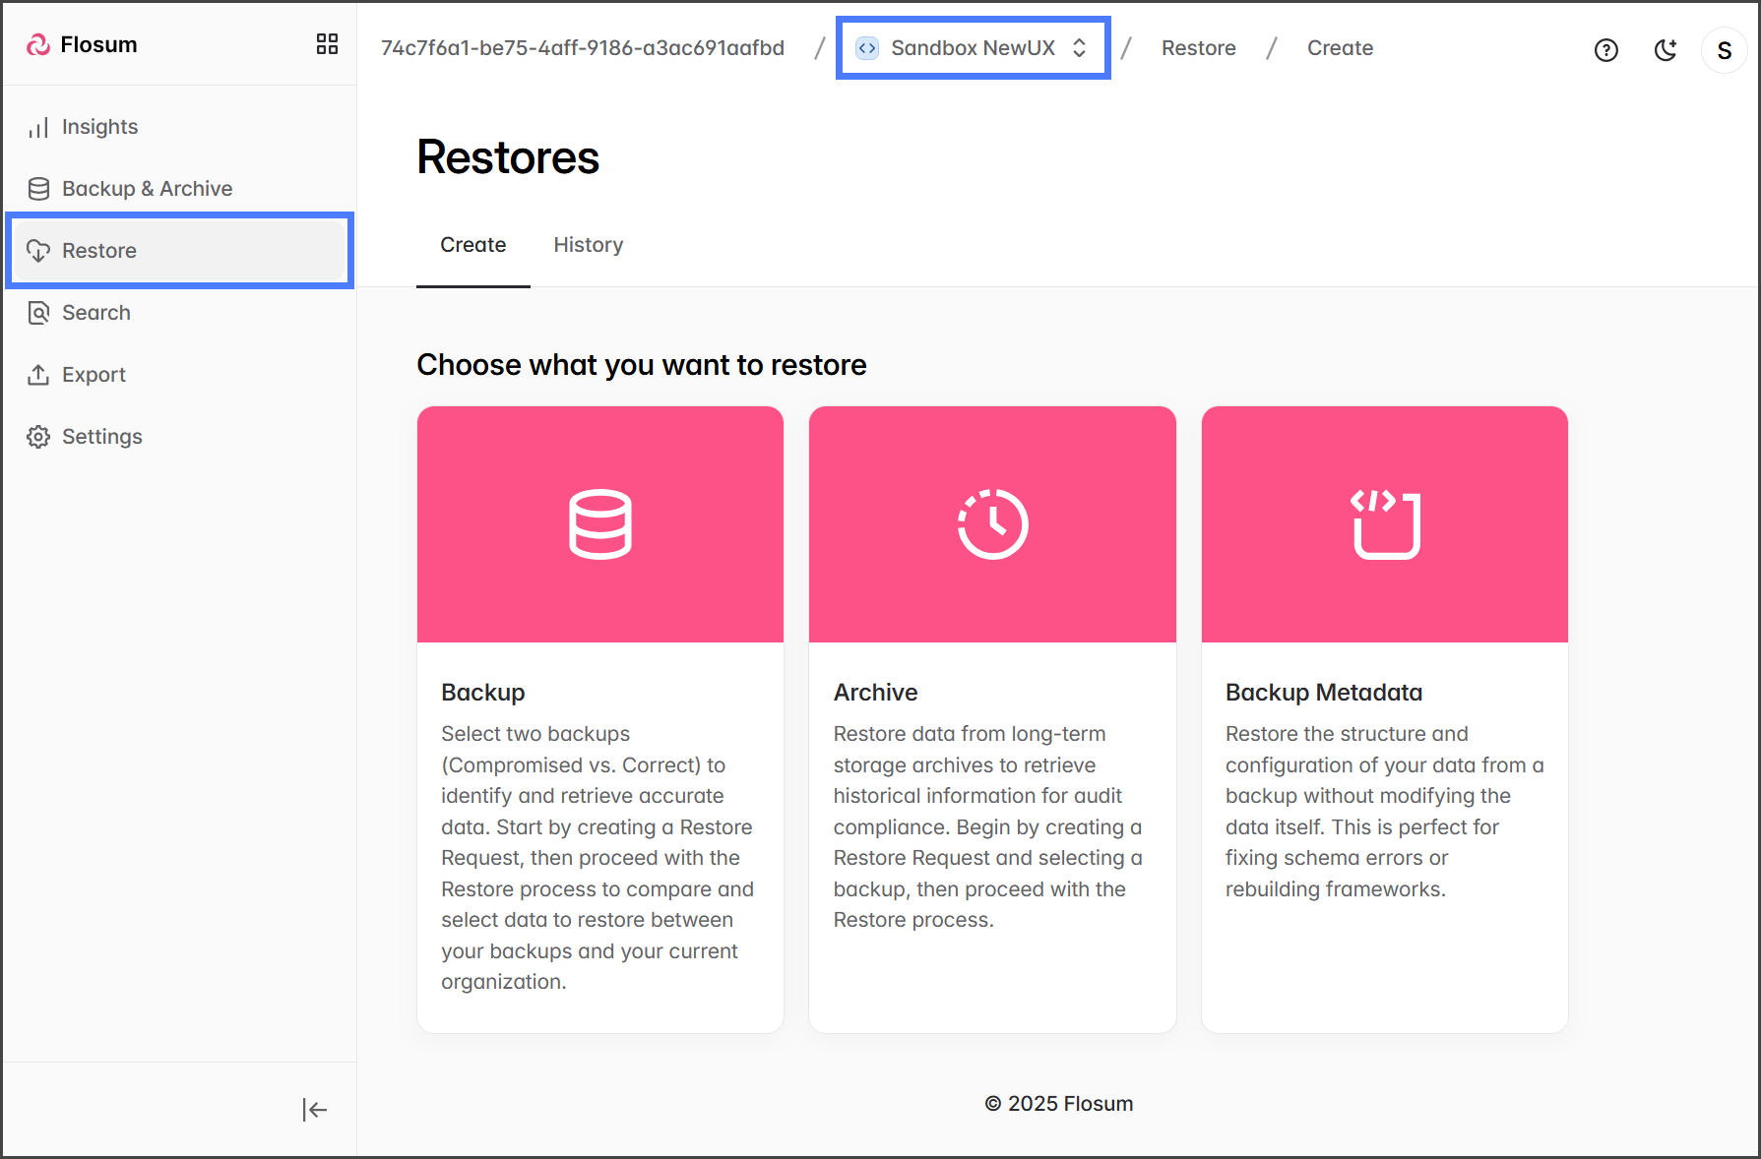Click the Restore breadcrumb link
Image resolution: width=1761 pixels, height=1159 pixels.
pos(1198,48)
